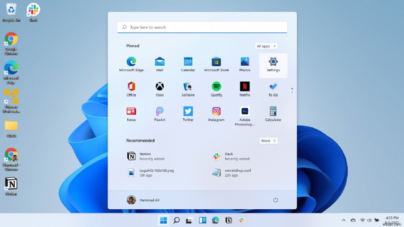This screenshot has height=227, width=404.
Task: Launch Netflix from pinned apps
Action: tap(244, 89)
